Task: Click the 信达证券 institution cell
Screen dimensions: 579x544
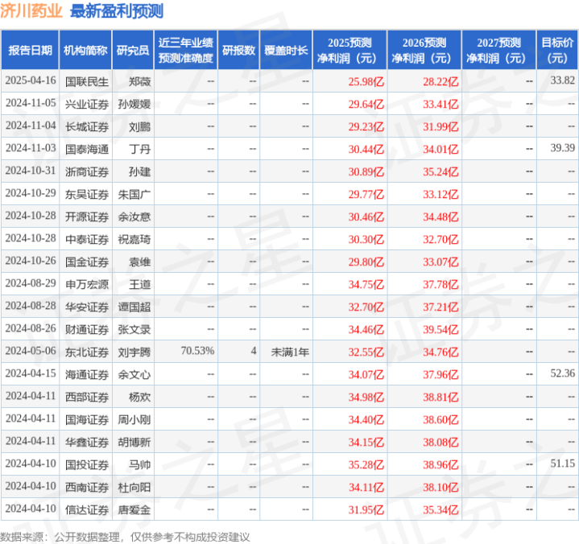Action: point(87,510)
